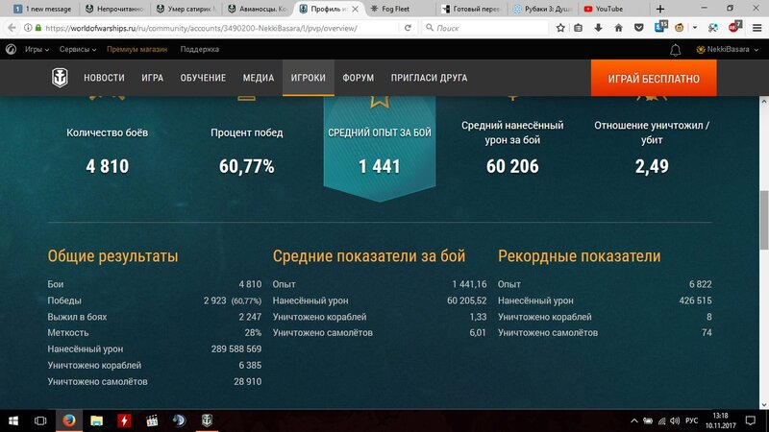Open the blue extension icon with badge 15

pos(660,27)
